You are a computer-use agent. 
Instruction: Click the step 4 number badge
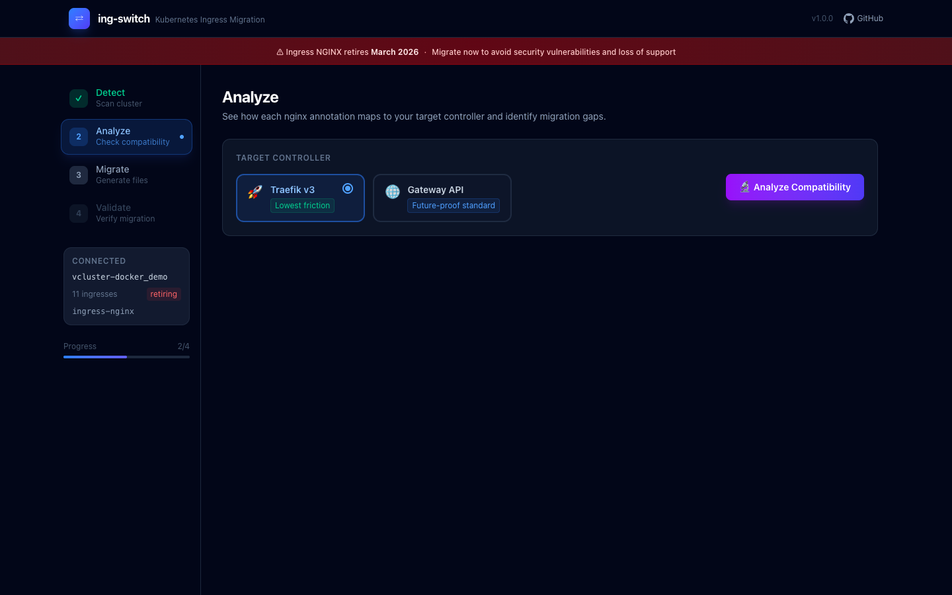tap(79, 214)
